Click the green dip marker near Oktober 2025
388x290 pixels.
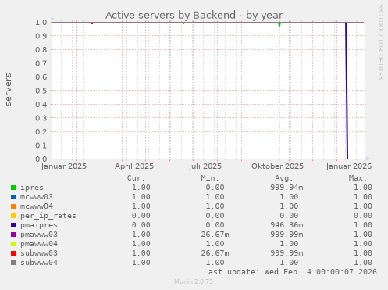click(279, 24)
